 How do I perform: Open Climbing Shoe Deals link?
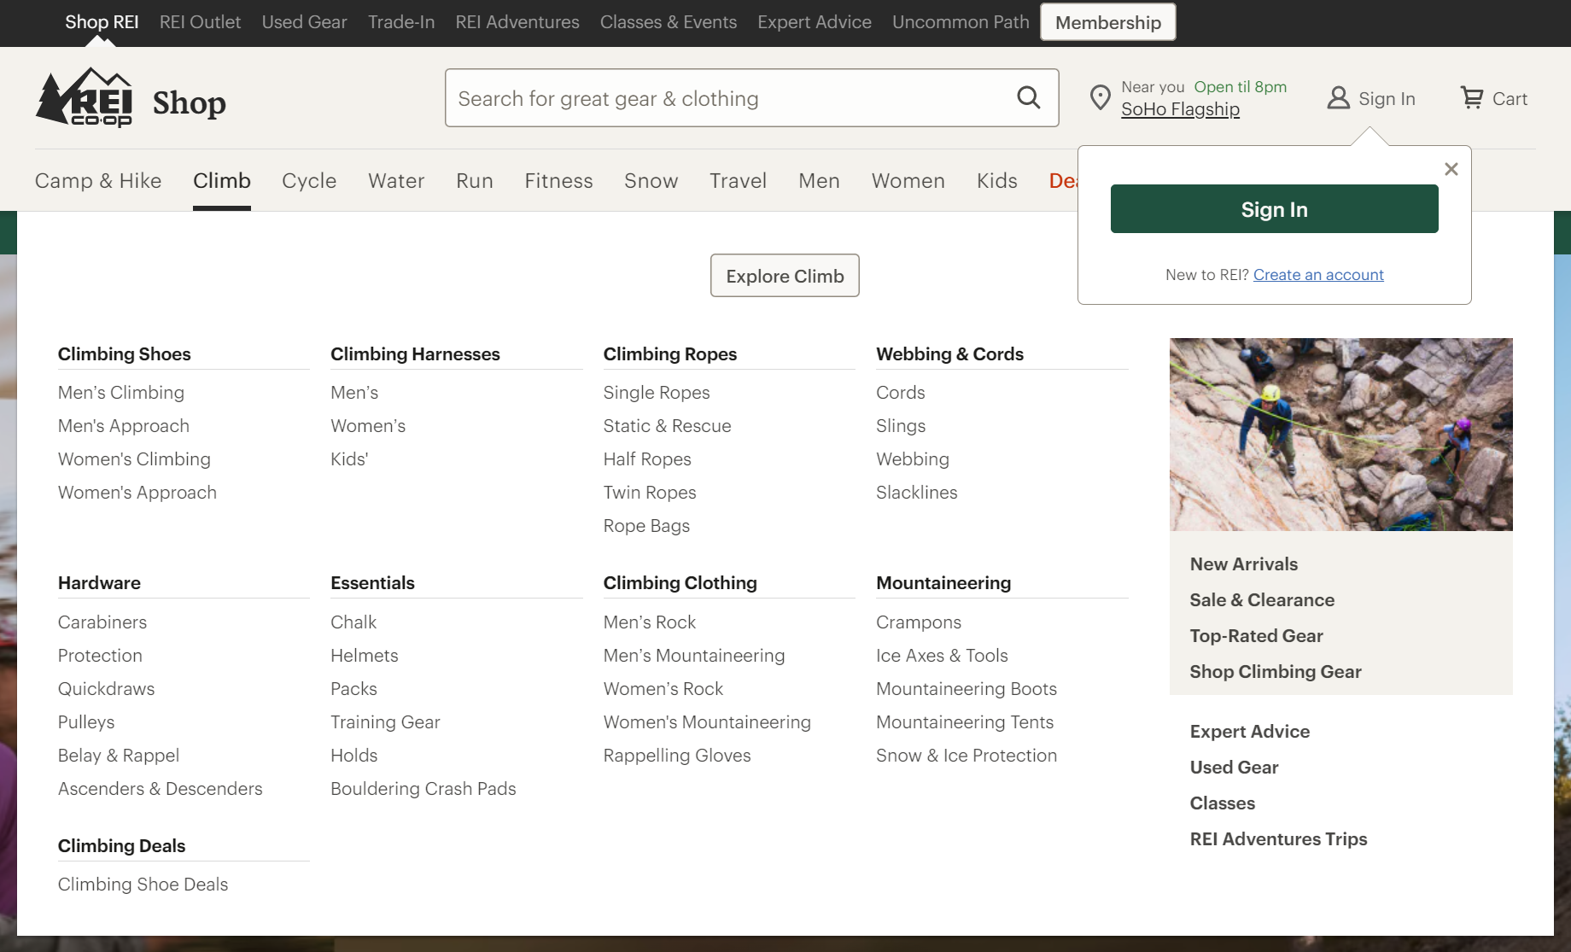pyautogui.click(x=143, y=885)
